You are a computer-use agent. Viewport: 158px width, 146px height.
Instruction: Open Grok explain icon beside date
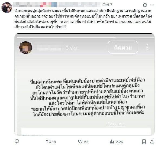point(145,5)
